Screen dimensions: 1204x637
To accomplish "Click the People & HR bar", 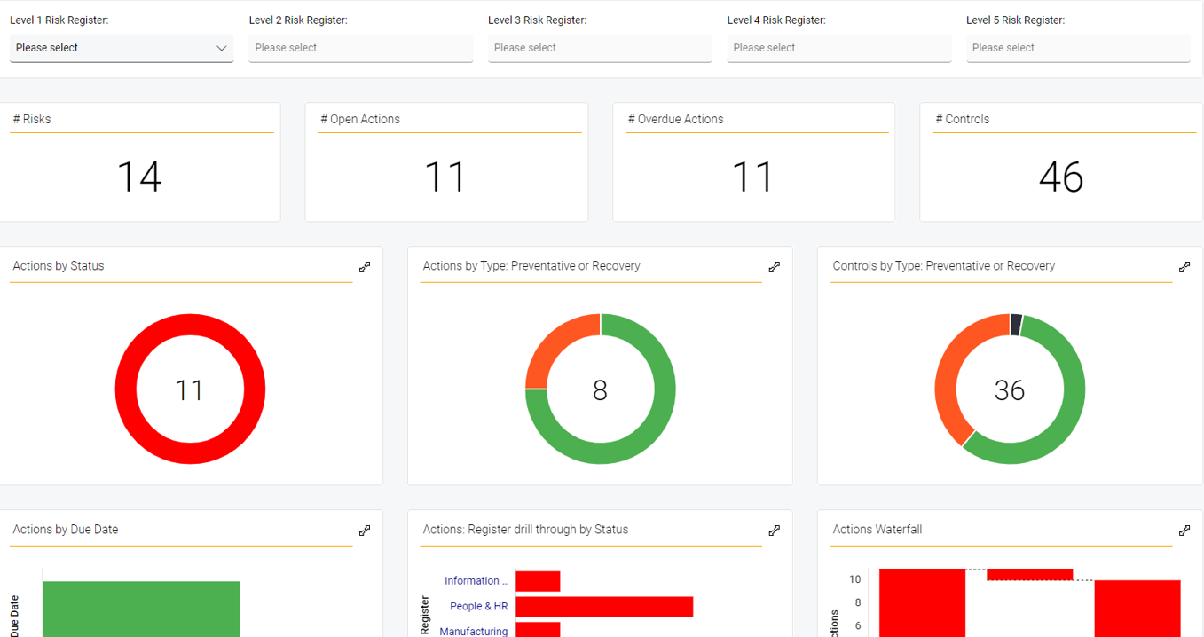I will [x=603, y=606].
